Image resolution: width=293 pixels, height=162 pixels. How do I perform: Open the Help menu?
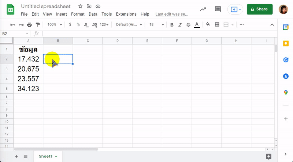tap(145, 14)
